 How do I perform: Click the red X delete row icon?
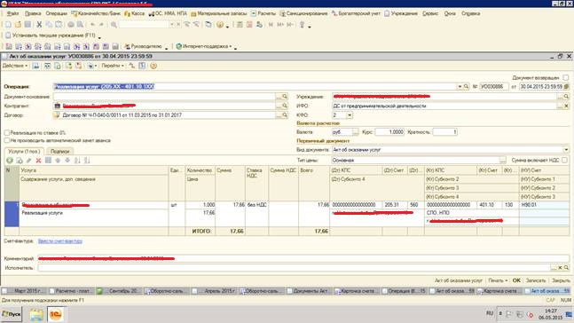point(38,161)
